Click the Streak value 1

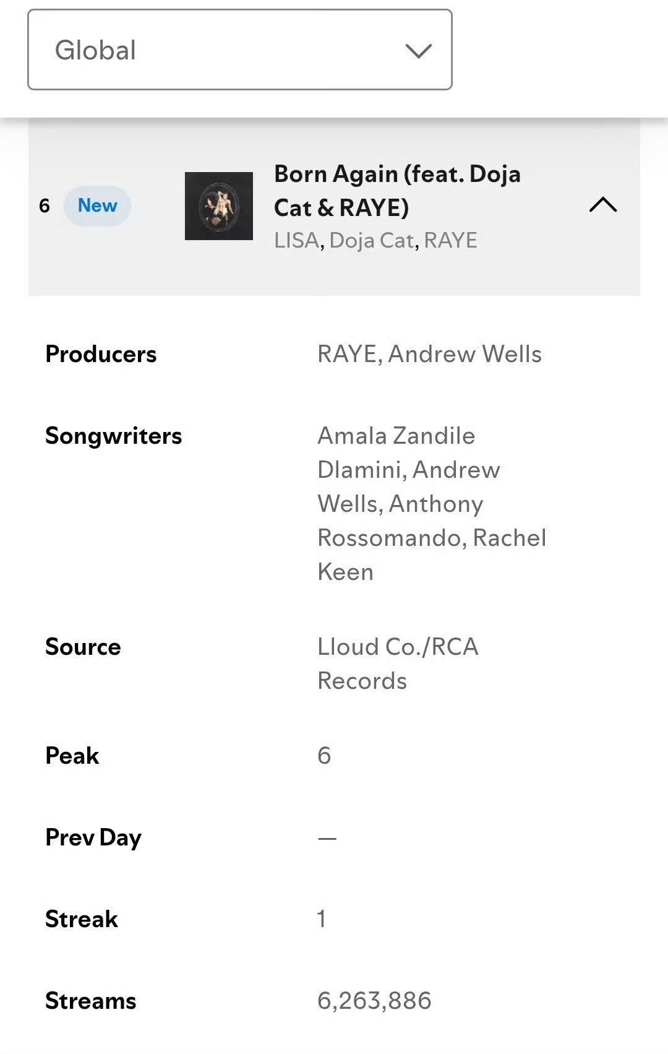[x=322, y=919]
